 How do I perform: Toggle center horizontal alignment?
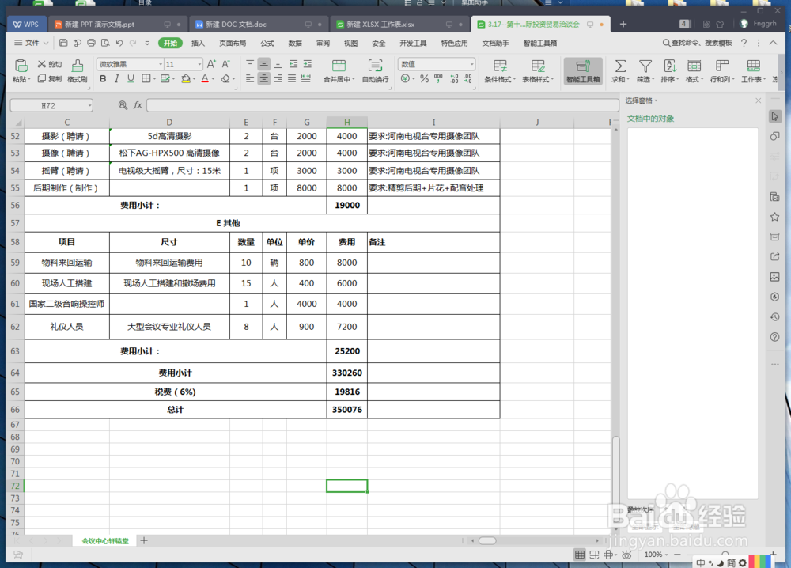[x=264, y=78]
